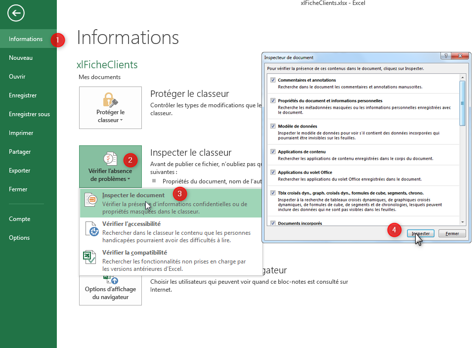
Task: Click the Inspecter le classeur heading
Action: (191, 152)
